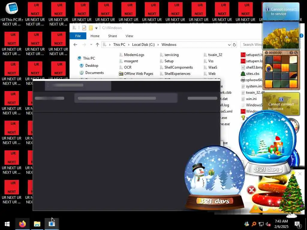This screenshot has height=230, width=307.
Task: Open the Windows Start menu
Action: pos(7,224)
